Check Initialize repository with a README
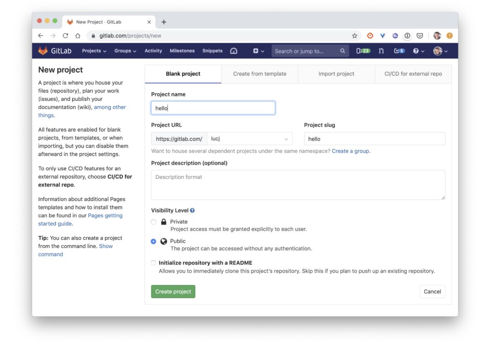The image size is (493, 342). tap(153, 263)
